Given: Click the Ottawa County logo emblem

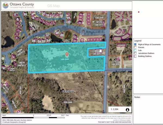Looking at the screenshot, I should point(6,6).
